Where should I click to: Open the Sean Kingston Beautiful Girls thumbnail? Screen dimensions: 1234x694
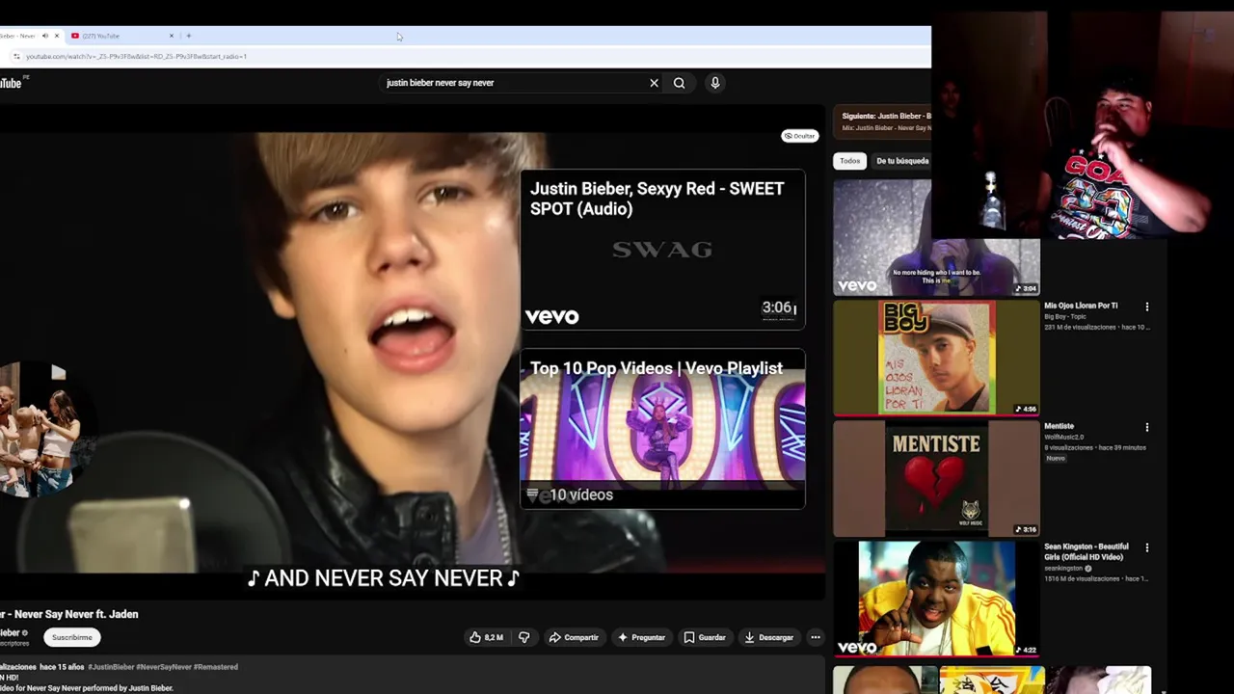(936, 599)
